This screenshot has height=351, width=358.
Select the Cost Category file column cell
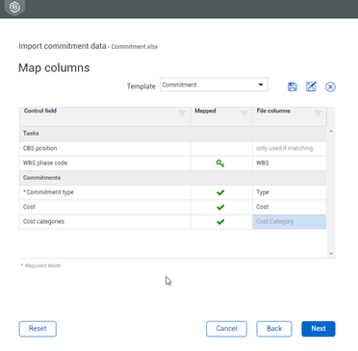click(290, 222)
